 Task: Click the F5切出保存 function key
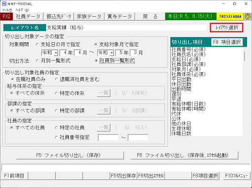[124, 176]
